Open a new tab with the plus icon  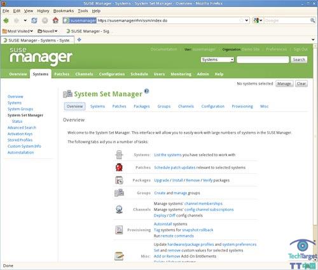79,39
